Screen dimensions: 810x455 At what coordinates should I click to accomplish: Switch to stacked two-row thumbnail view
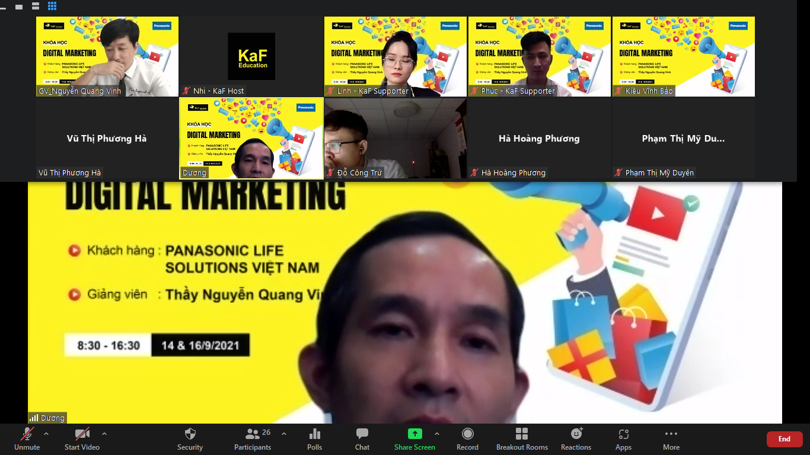(35, 7)
